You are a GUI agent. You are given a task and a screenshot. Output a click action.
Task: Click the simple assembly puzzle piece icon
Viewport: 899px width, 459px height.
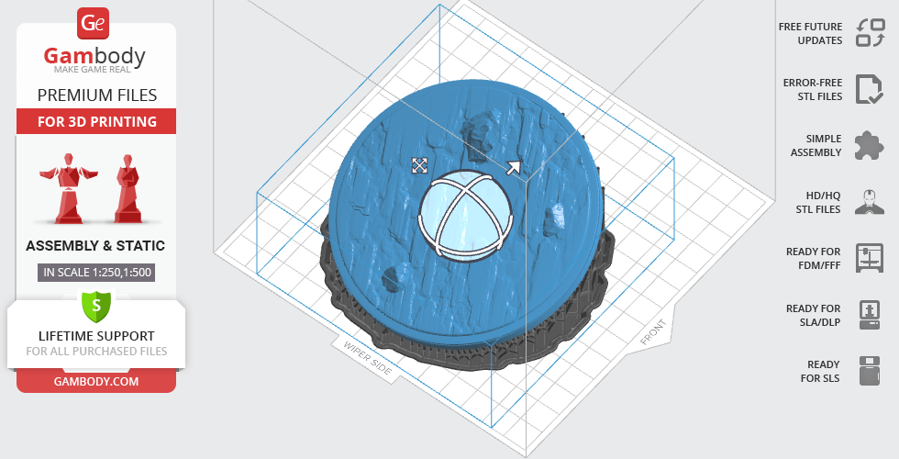coord(869,145)
